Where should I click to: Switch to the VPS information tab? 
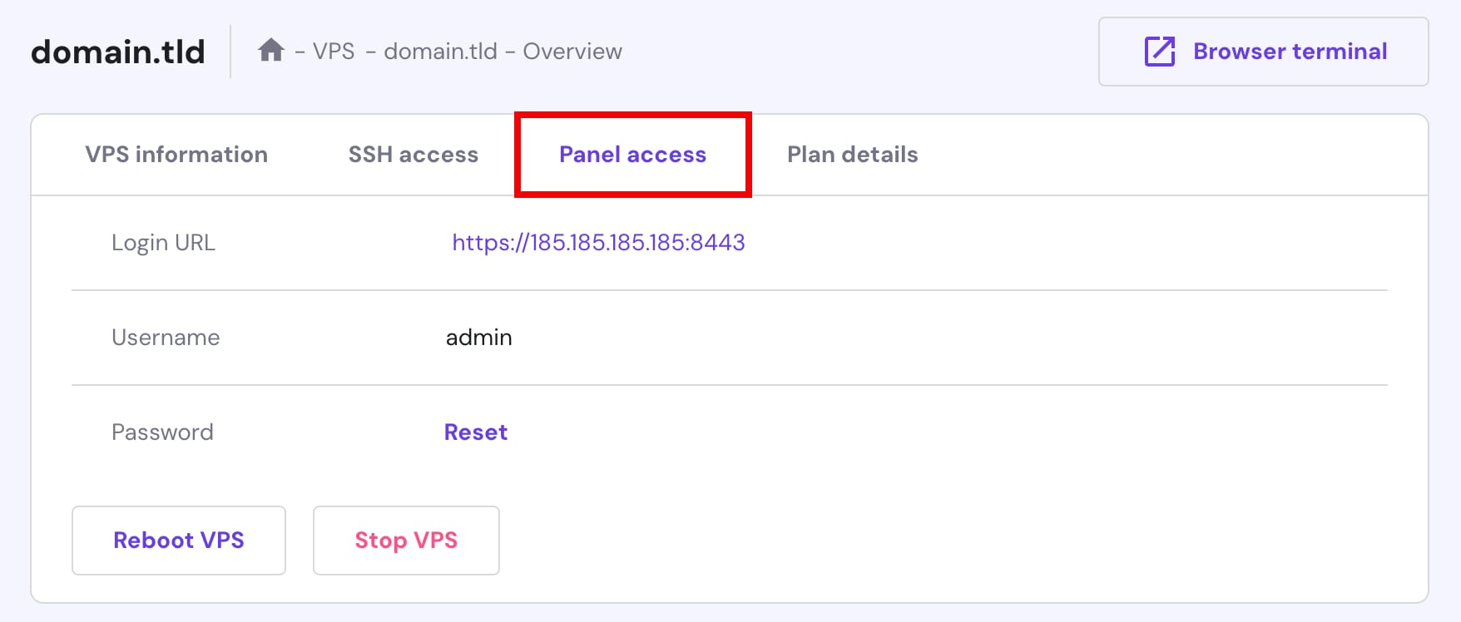pos(176,154)
